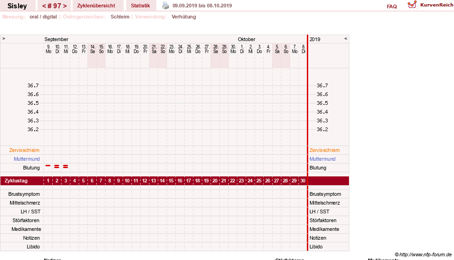This screenshot has width=454, height=260.
Task: Click the right Brustsymptom row label
Action: tap(325, 194)
